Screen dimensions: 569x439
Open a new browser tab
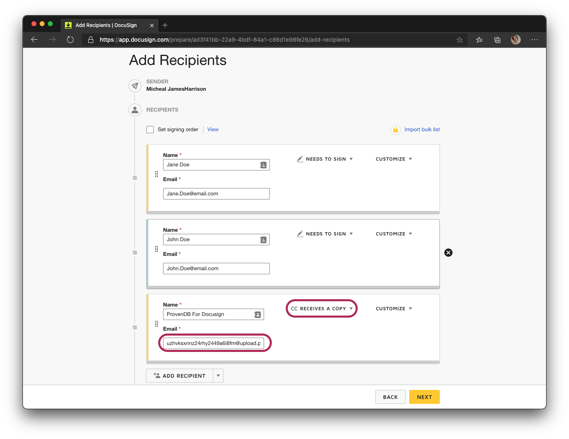pos(165,25)
